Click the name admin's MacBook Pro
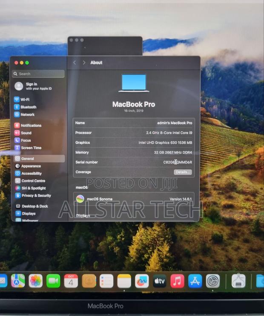 click(175, 123)
